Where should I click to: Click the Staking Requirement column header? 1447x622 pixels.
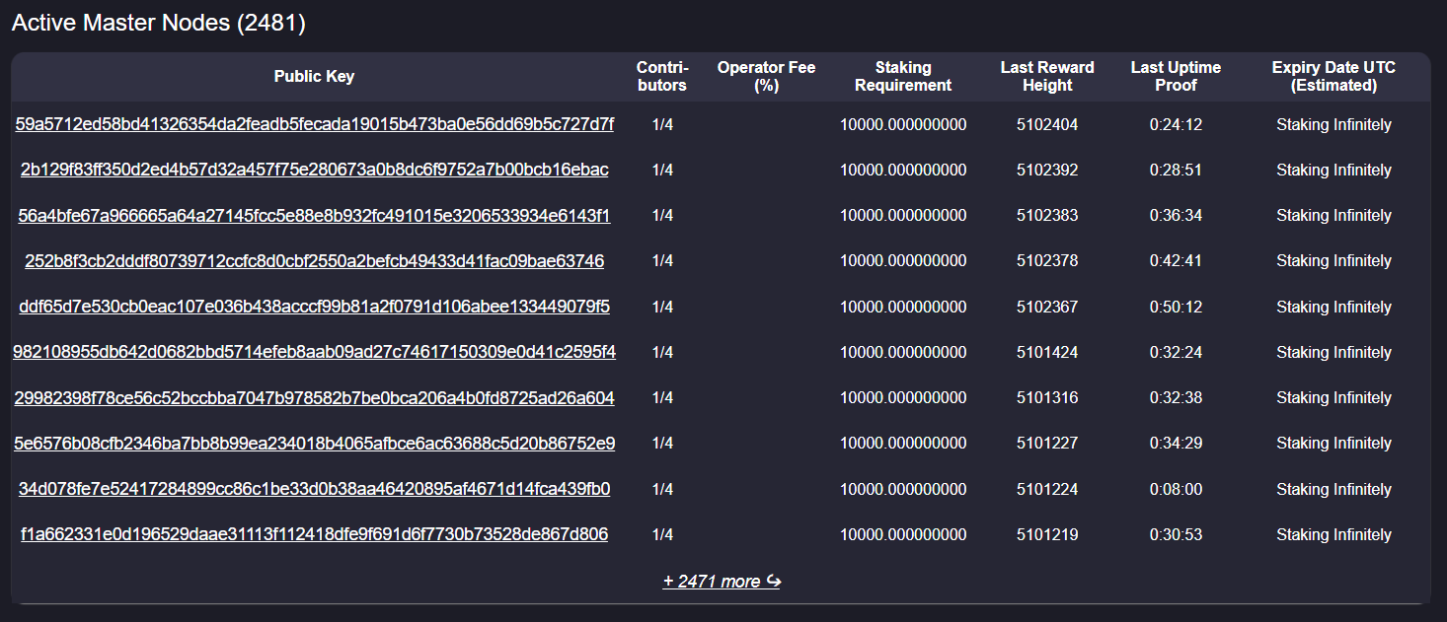pyautogui.click(x=903, y=77)
